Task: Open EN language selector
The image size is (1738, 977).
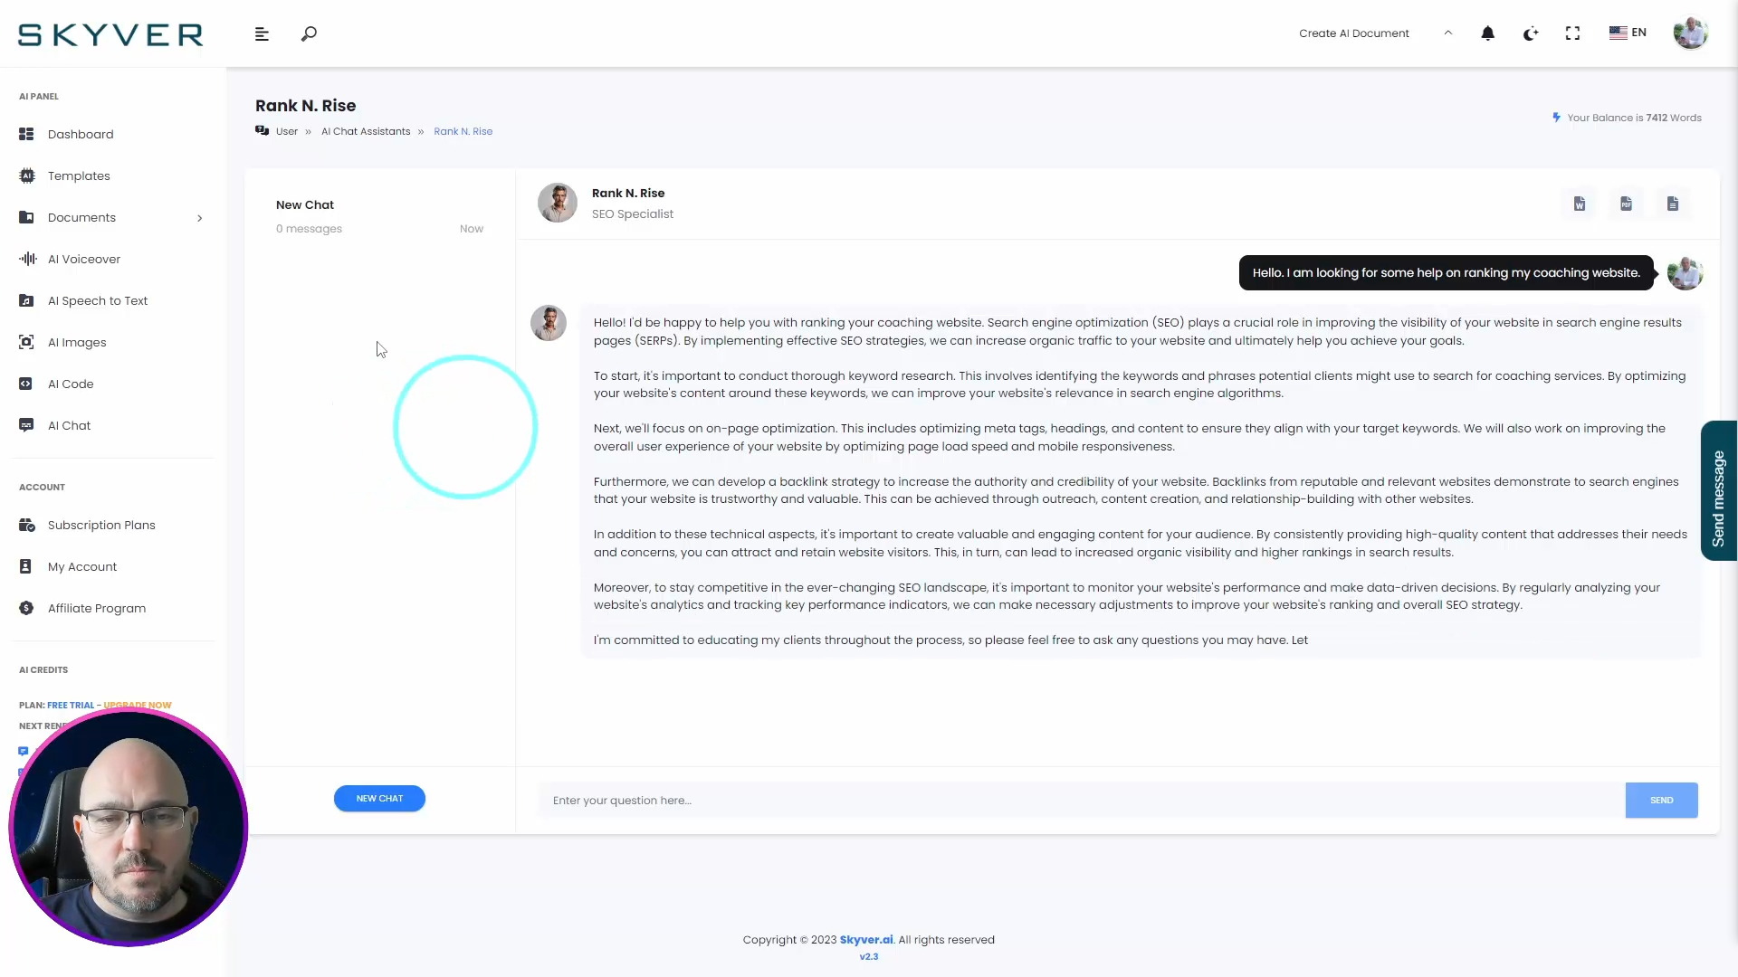Action: tap(1628, 33)
